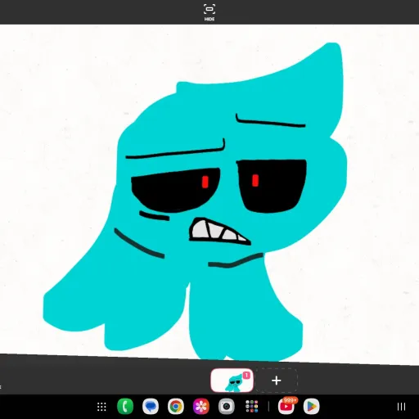
Task: Open the Gallery flower app
Action: coord(201,407)
